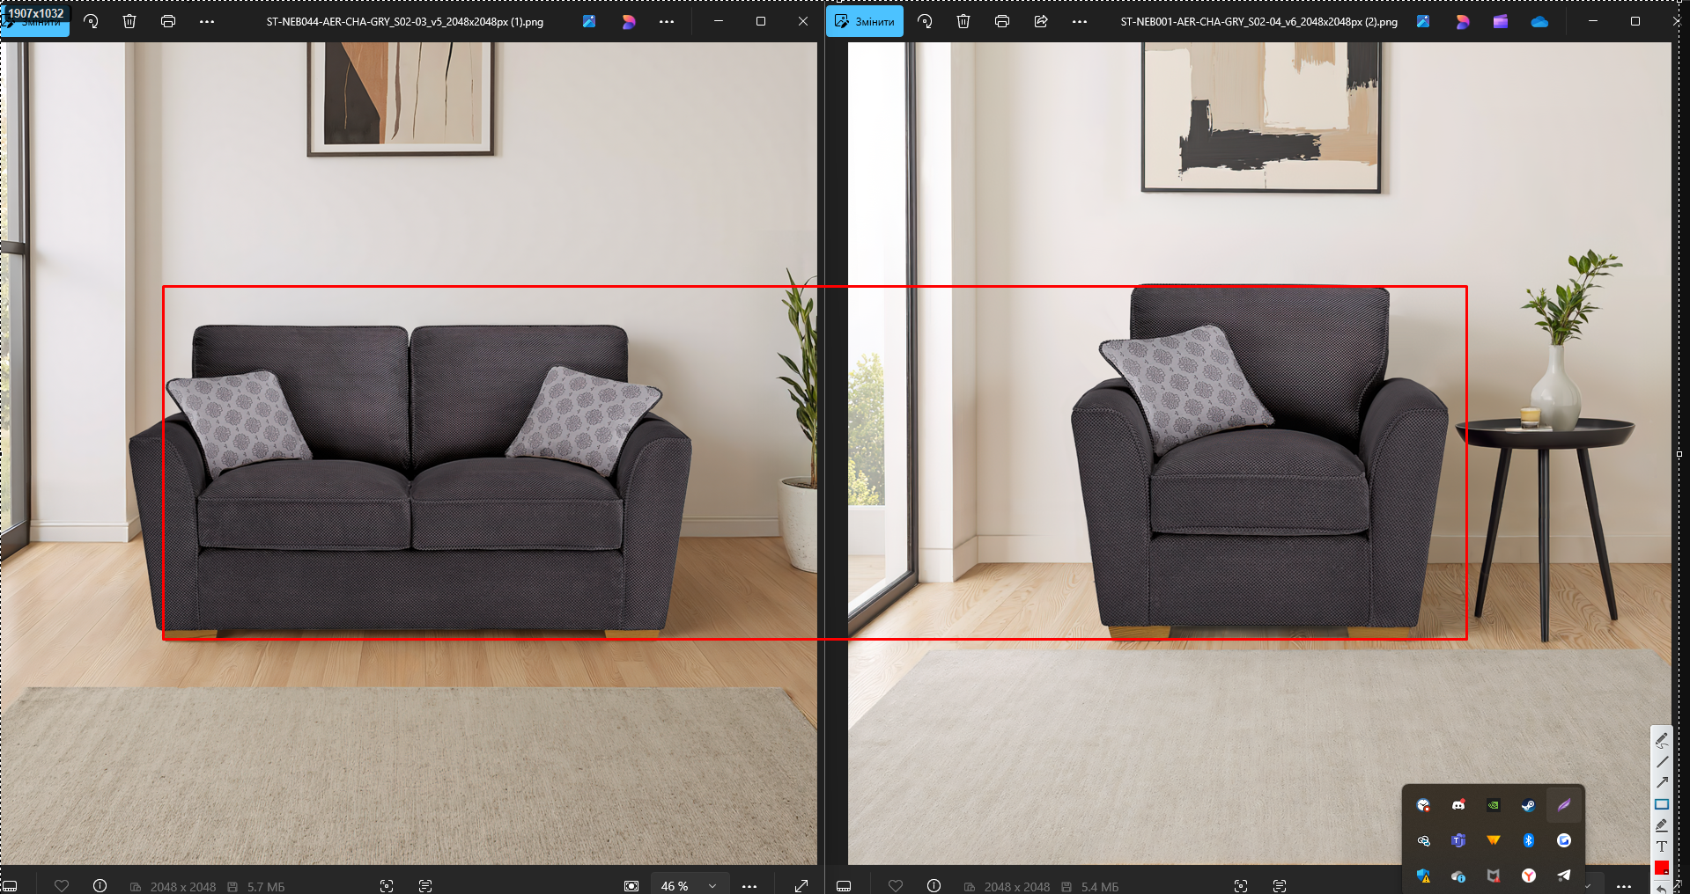This screenshot has height=894, width=1690.
Task: Open the colorful swirl Designer icon in right window
Action: (1463, 21)
